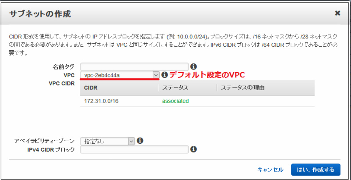
Task: Click the ステータス column header
Action: 175,88
